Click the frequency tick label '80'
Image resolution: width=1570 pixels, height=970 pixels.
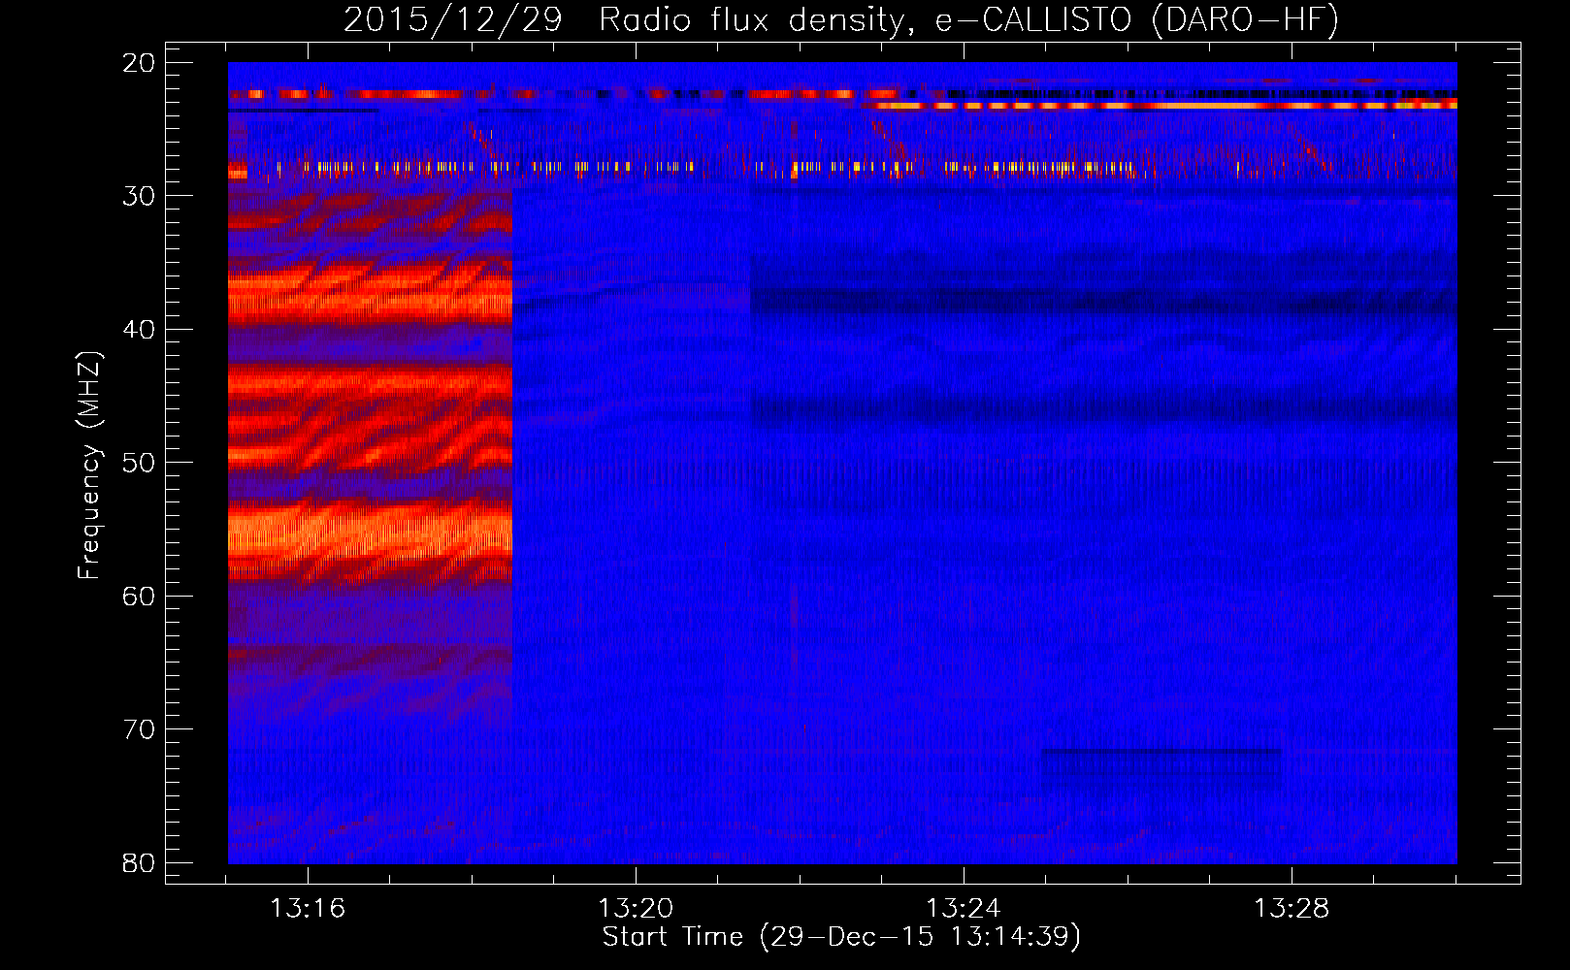[x=140, y=862]
